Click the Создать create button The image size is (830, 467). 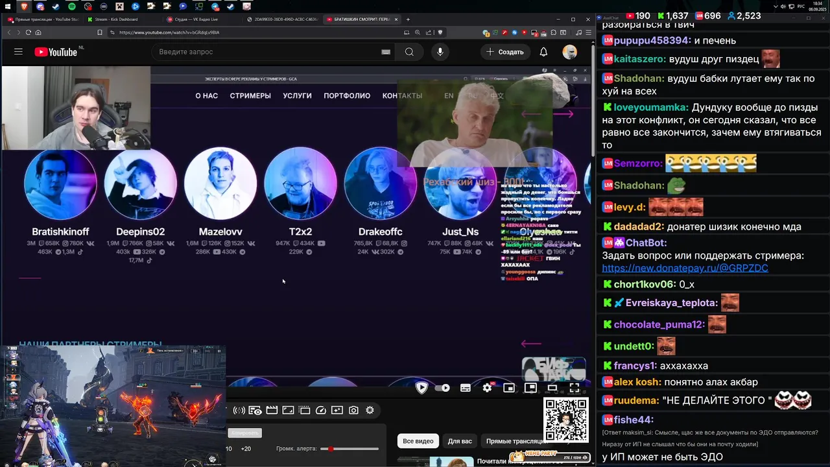(505, 52)
